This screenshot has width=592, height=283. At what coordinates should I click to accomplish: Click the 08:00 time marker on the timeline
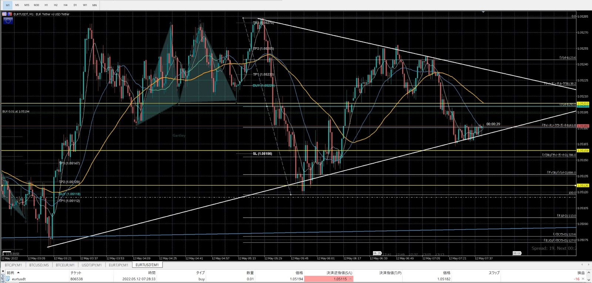517,253
